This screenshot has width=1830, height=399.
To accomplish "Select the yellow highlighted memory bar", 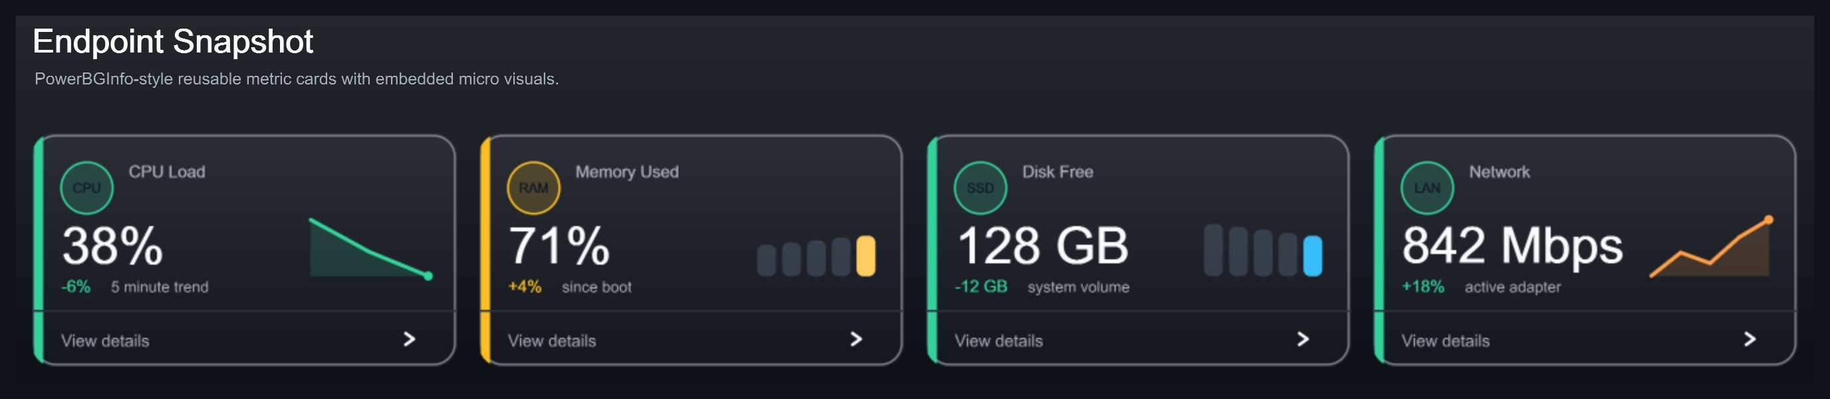I will (866, 255).
